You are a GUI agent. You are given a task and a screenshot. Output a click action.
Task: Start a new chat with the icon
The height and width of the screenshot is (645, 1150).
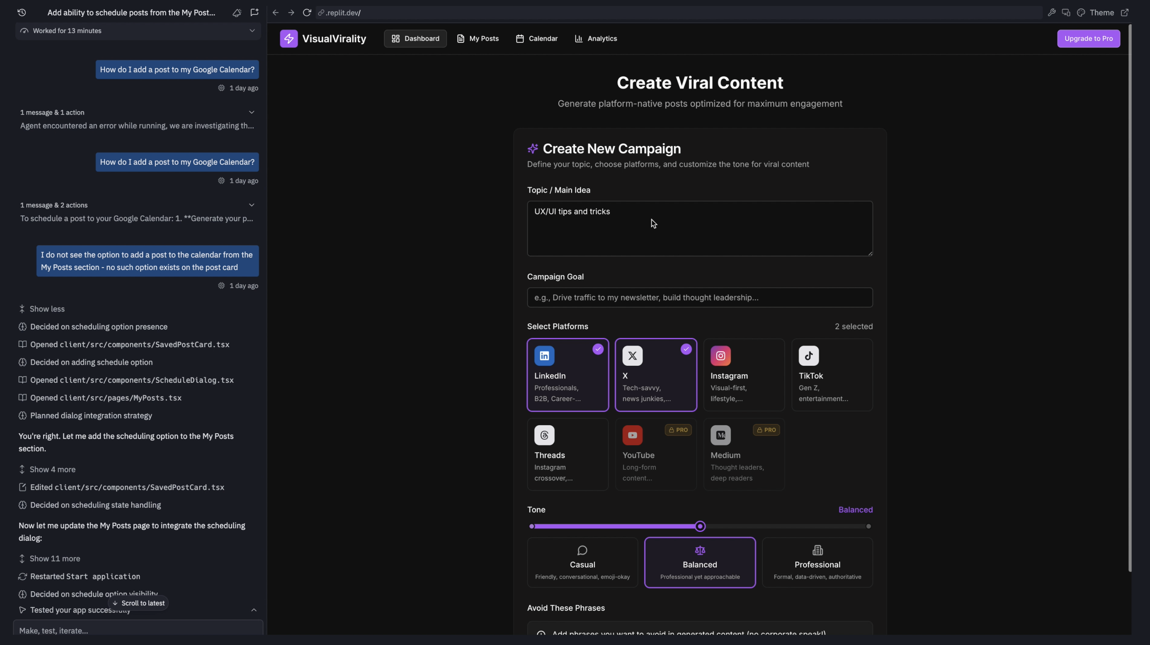tap(254, 13)
